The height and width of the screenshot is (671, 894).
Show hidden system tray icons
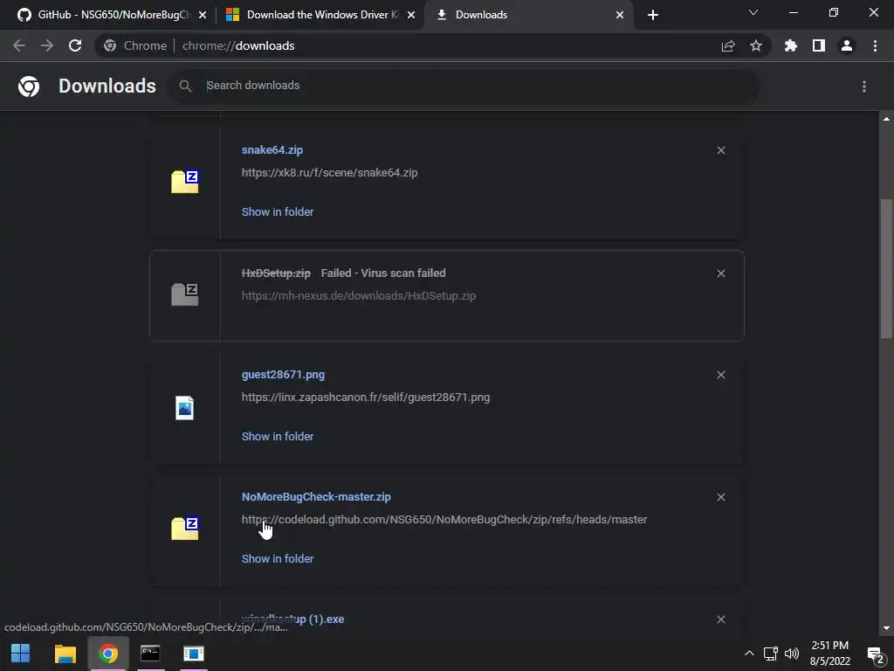click(749, 654)
